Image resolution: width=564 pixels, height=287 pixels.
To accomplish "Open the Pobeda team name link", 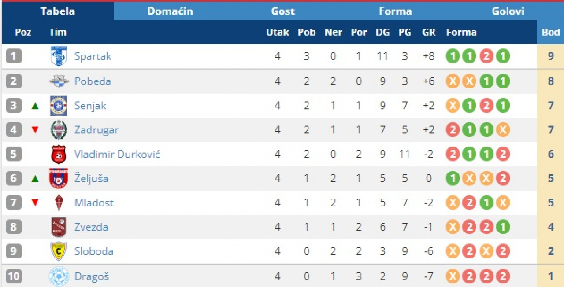I will tap(93, 81).
